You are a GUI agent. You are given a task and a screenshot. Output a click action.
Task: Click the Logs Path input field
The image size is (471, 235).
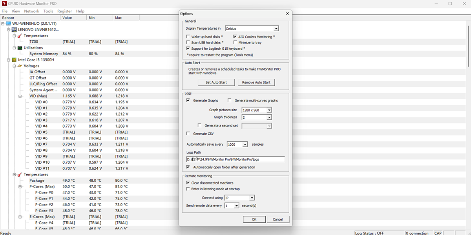tap(235, 159)
